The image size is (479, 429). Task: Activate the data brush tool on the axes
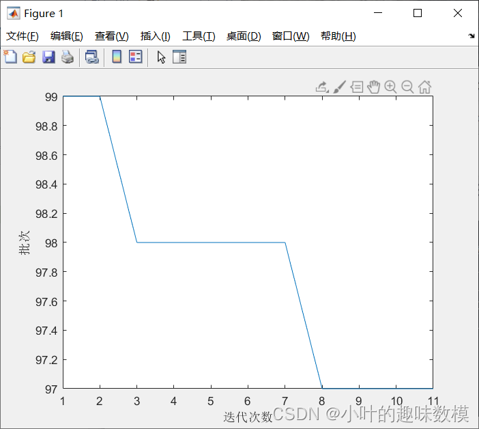point(339,87)
